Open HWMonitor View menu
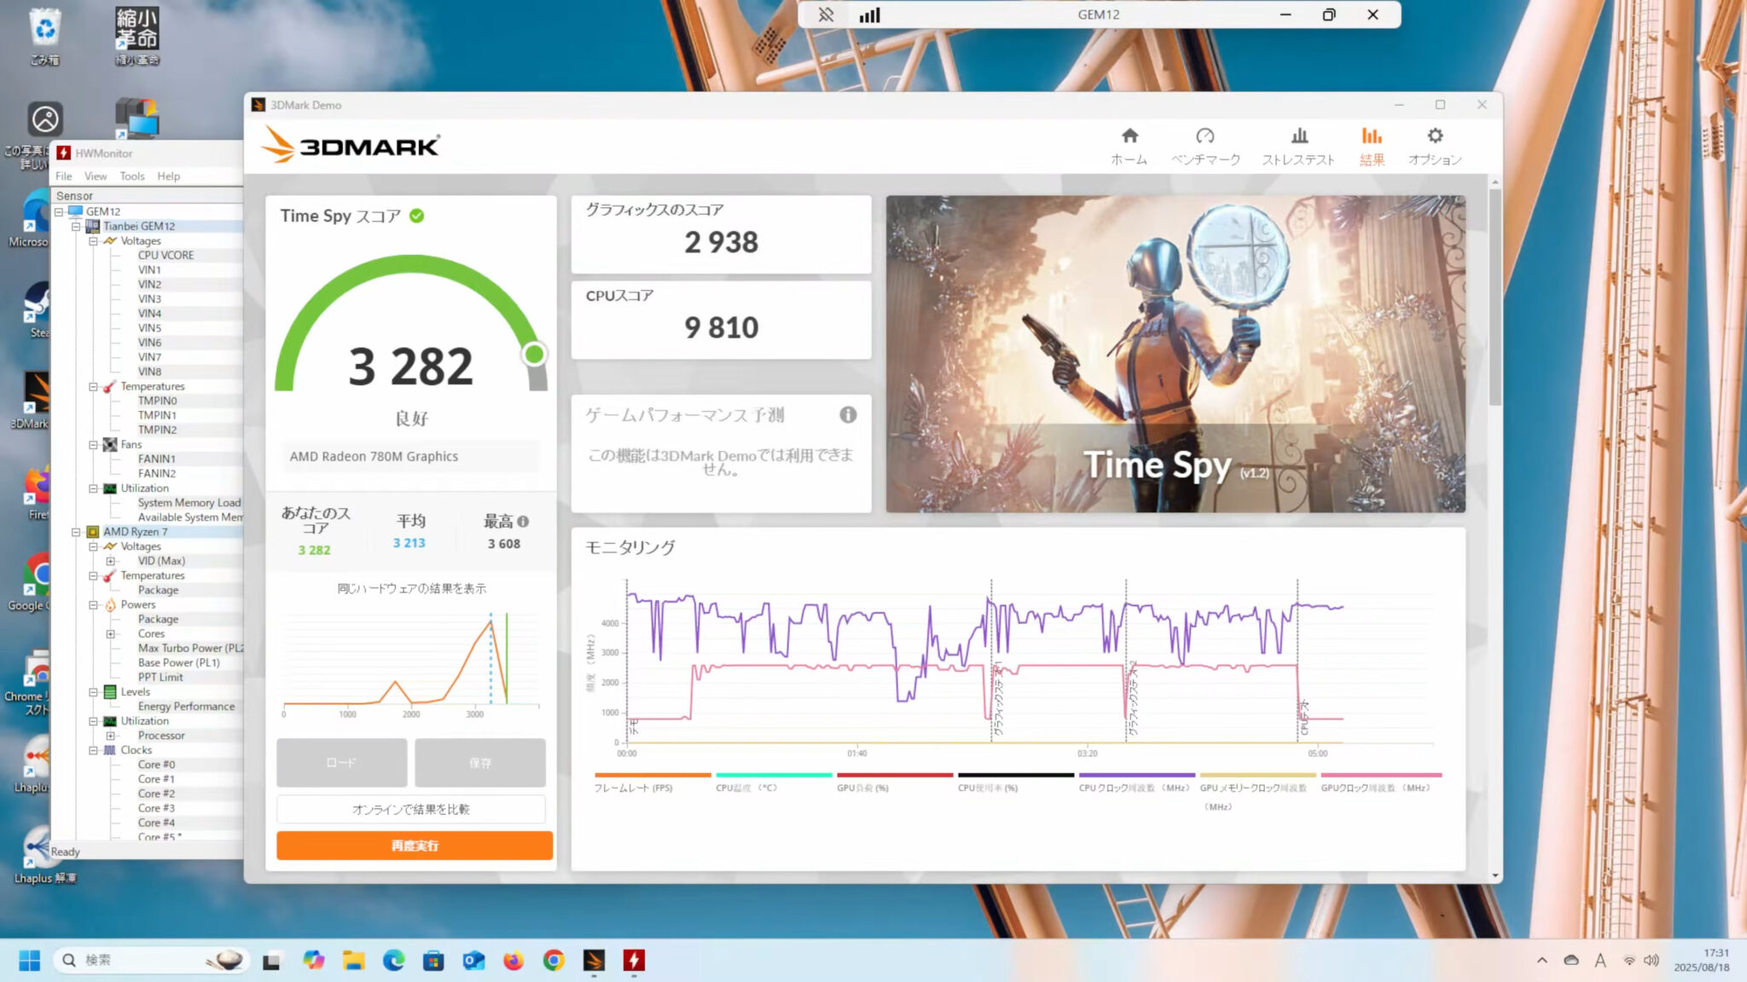 point(96,176)
